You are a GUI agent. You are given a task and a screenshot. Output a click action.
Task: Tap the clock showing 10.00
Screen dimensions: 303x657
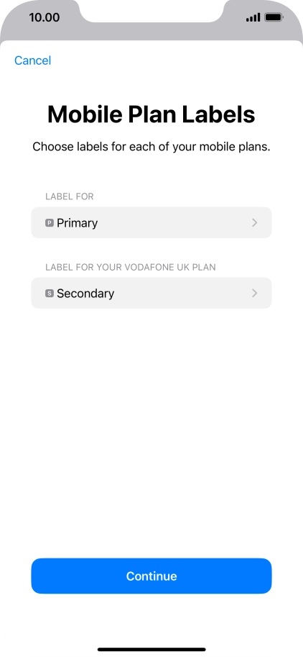click(45, 17)
